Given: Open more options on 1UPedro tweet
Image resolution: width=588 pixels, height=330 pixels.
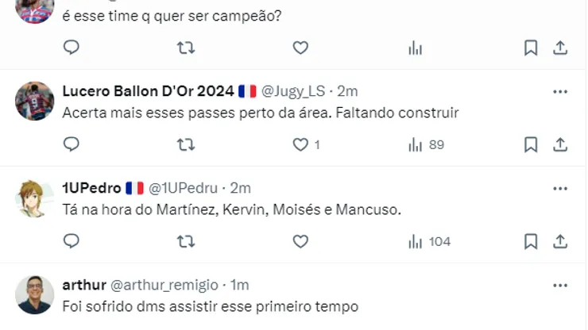Looking at the screenshot, I should point(560,188).
